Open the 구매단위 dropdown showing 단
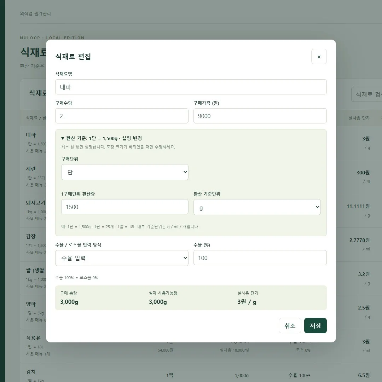Image resolution: width=382 pixels, height=382 pixels. [125, 172]
